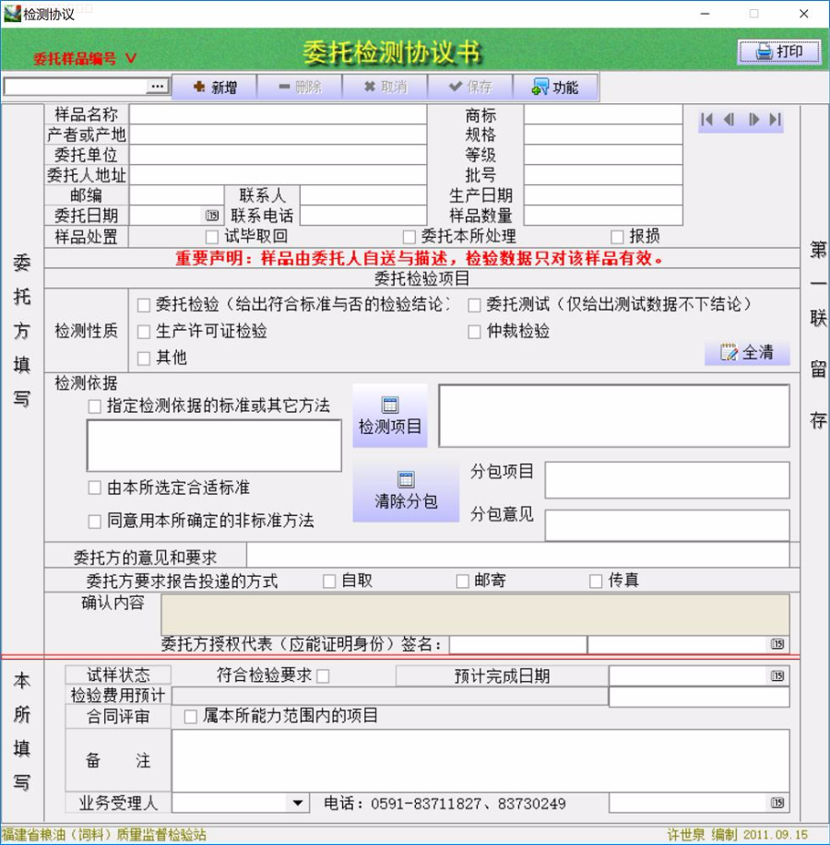
Task: Select 传真 delivery checkbox
Action: click(596, 581)
